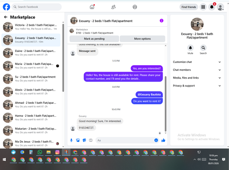Click 'Good morning! Sure, I'm interested.' message
The width and height of the screenshot is (229, 170).
[x=100, y=121]
